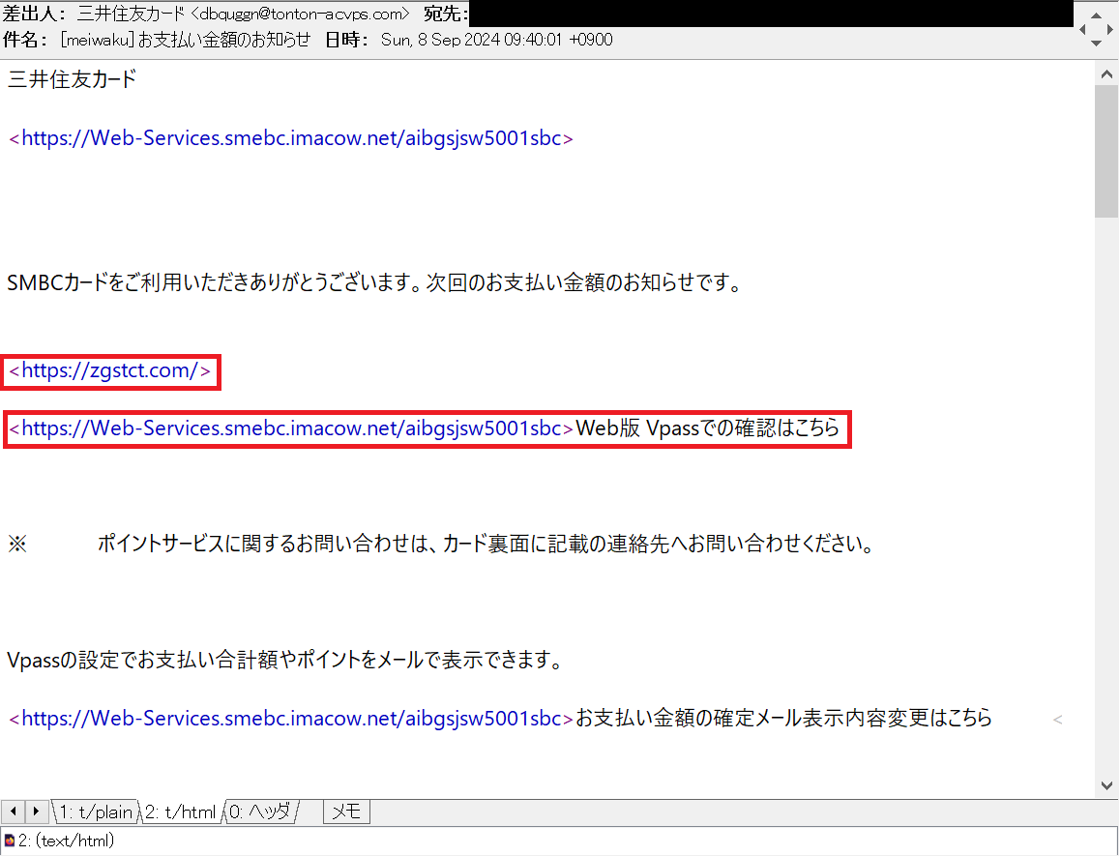Click the 差出人 label
This screenshot has width=1120, height=856.
click(36, 14)
